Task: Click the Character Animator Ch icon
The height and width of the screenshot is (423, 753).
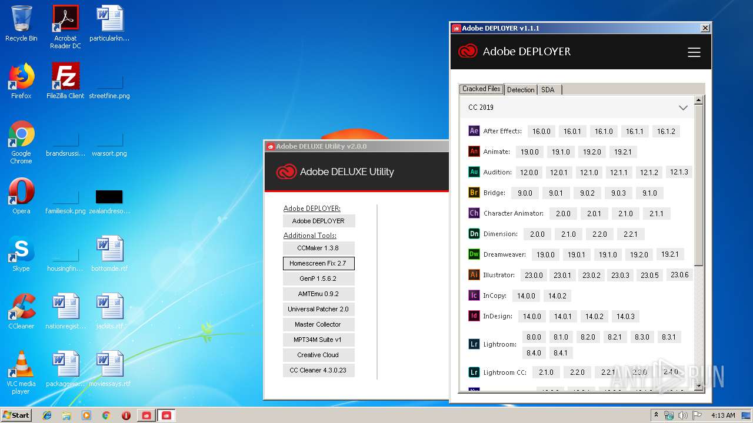Action: click(474, 213)
